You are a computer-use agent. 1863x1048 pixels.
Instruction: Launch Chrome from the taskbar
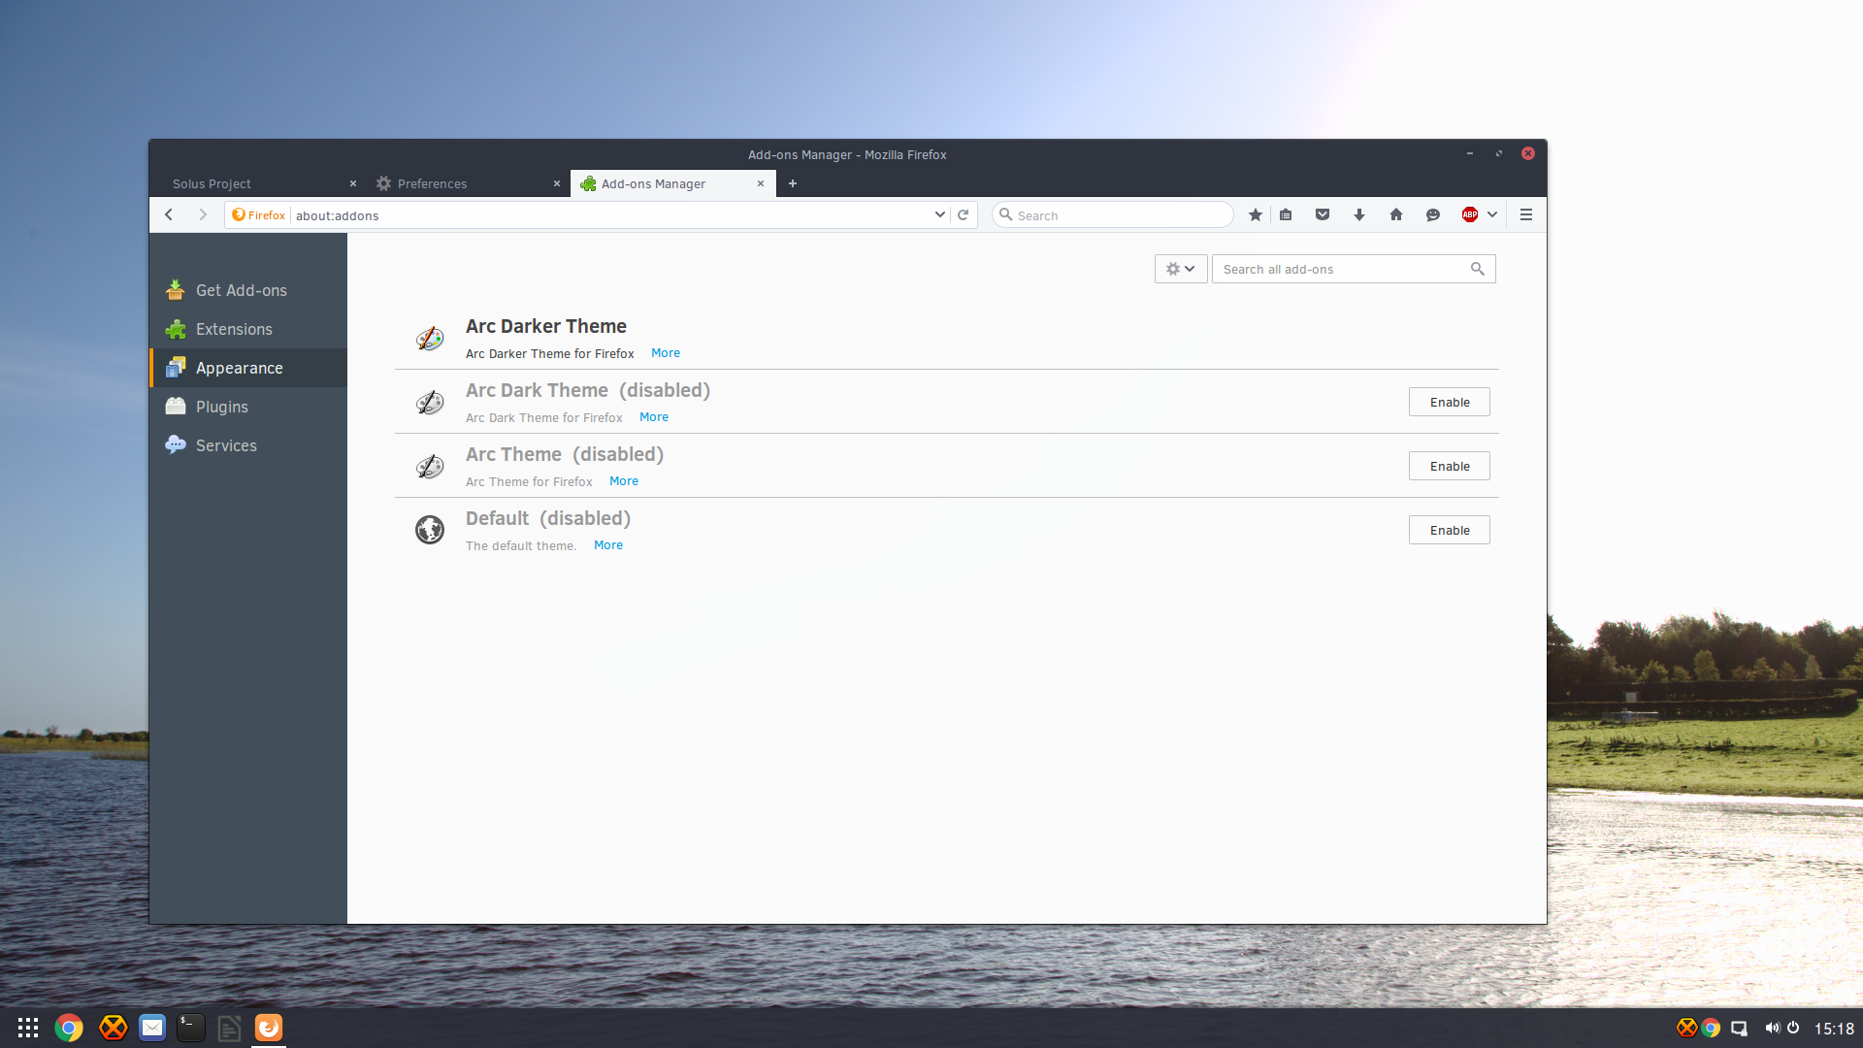point(69,1028)
